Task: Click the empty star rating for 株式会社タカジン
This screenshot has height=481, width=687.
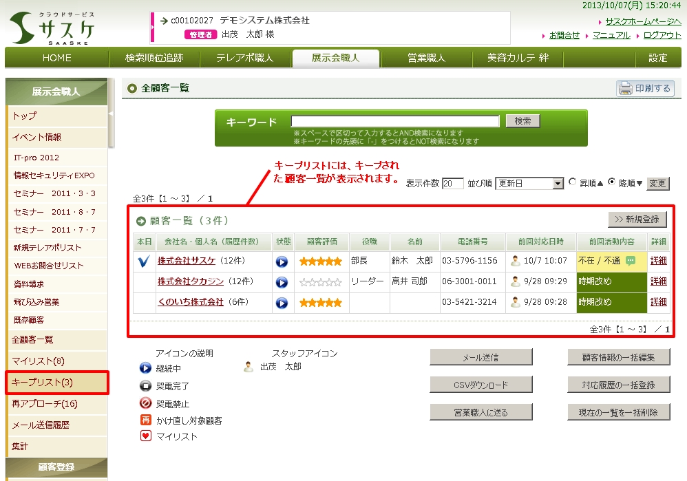Action: (x=320, y=282)
